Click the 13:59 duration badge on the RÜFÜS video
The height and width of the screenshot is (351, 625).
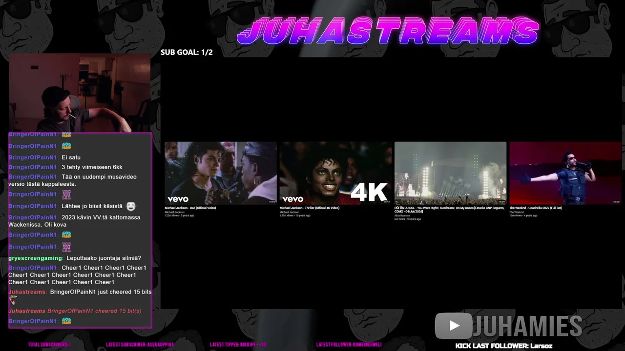pos(501,201)
